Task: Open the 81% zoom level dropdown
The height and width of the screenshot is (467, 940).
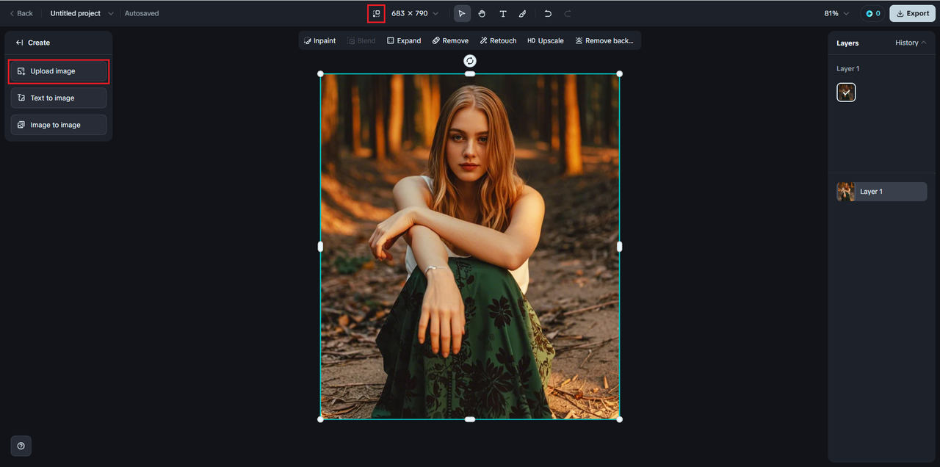Action: pyautogui.click(x=836, y=13)
